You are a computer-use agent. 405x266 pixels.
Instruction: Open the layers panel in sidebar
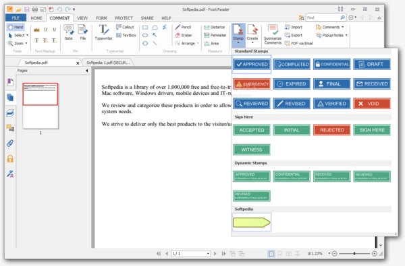tap(10, 112)
